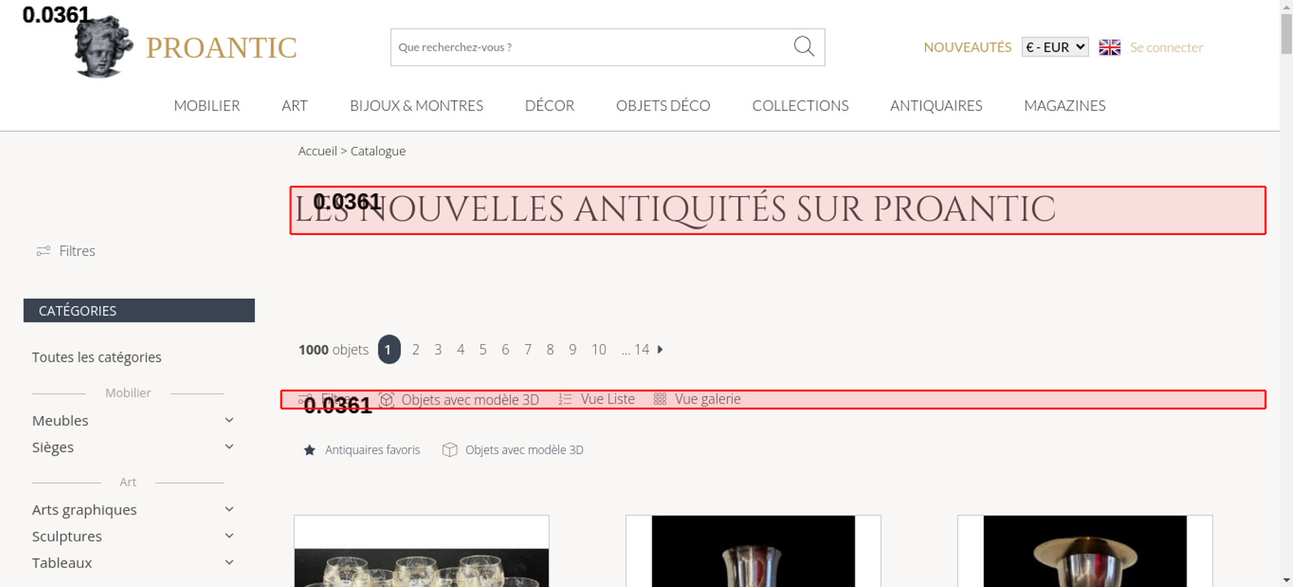Screen dimensions: 1293x587
Task: Open the COLLECTIONS menu
Action: click(x=800, y=105)
